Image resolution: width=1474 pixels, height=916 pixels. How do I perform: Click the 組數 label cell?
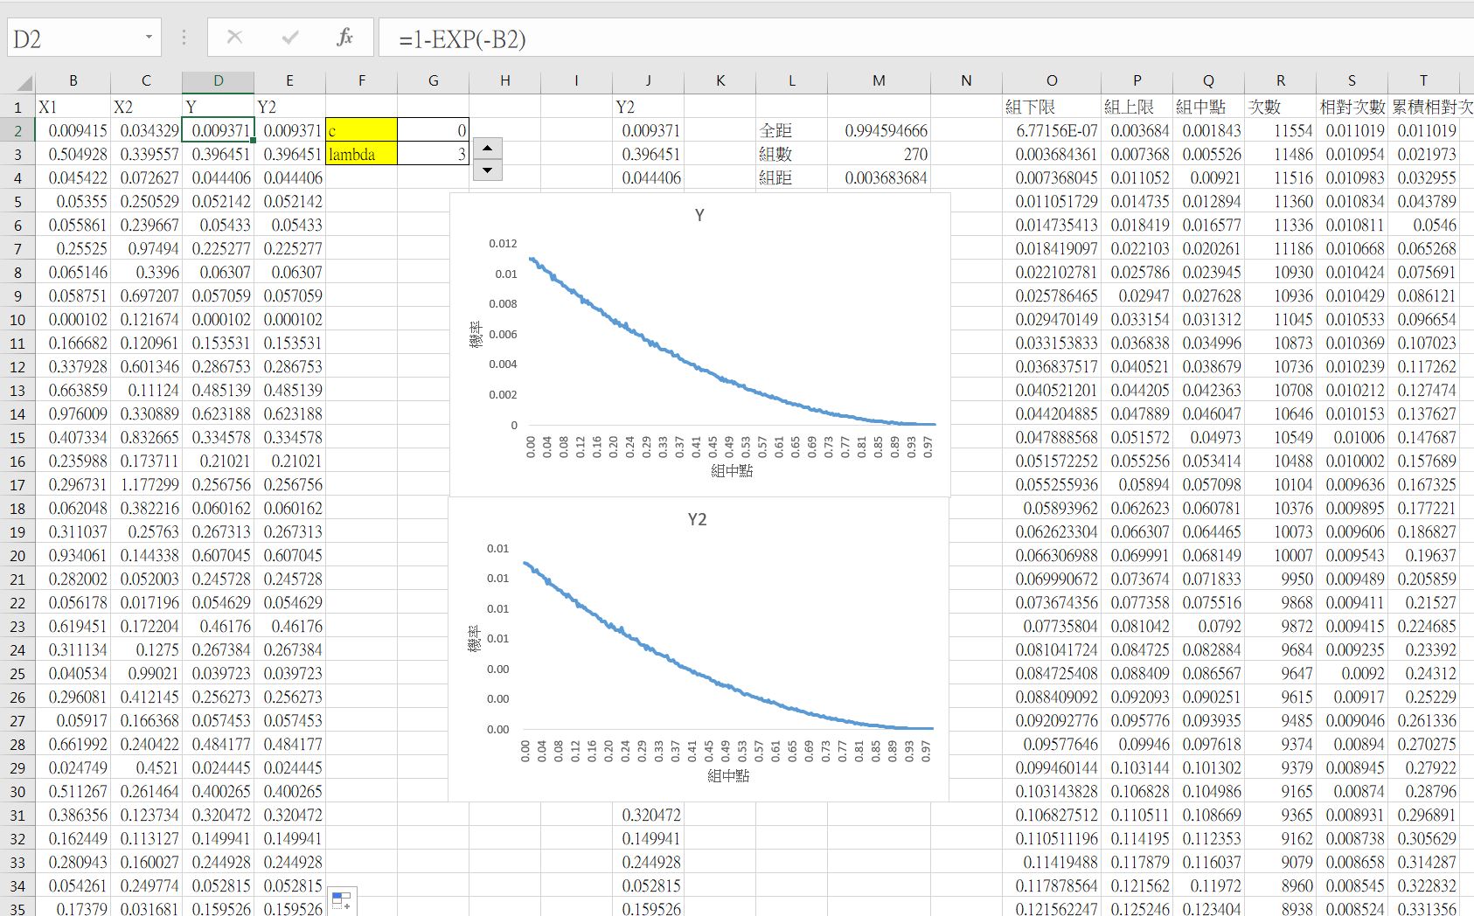792,154
